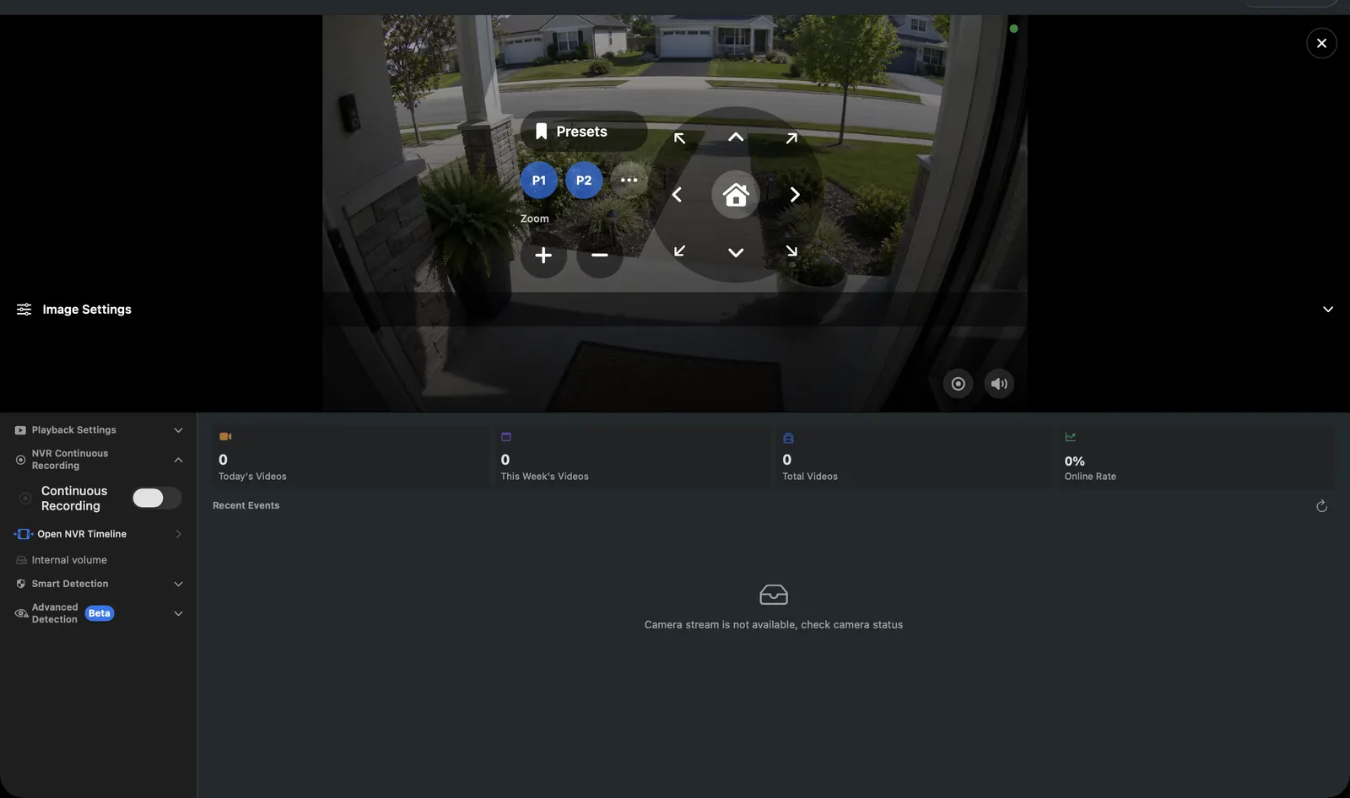This screenshot has height=798, width=1350.
Task: Close the camera view with X
Action: point(1321,43)
